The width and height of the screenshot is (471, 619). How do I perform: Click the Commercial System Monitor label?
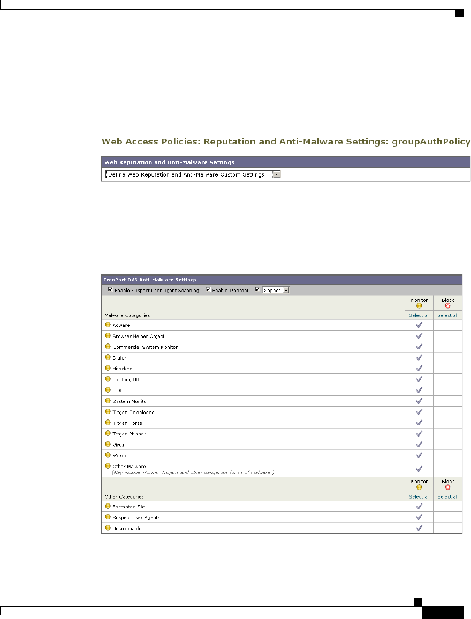(x=145, y=347)
